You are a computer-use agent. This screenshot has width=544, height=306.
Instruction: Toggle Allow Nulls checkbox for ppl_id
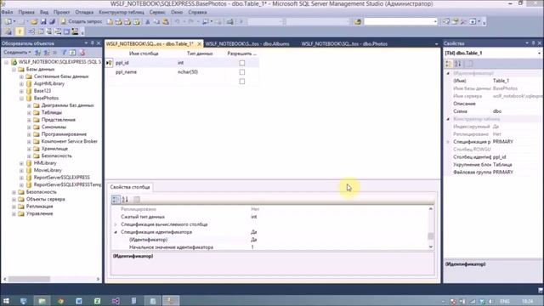(241, 63)
